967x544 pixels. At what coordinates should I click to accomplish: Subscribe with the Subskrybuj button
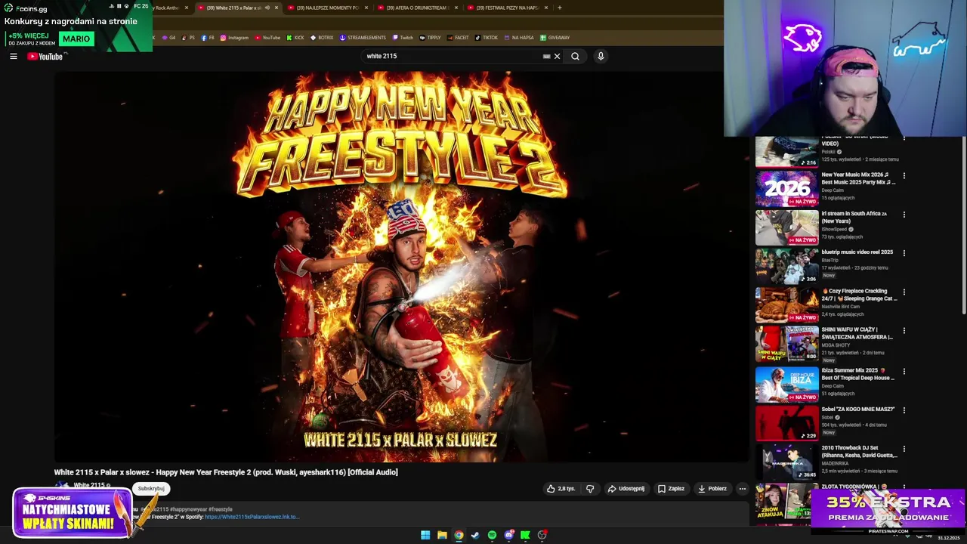point(151,488)
